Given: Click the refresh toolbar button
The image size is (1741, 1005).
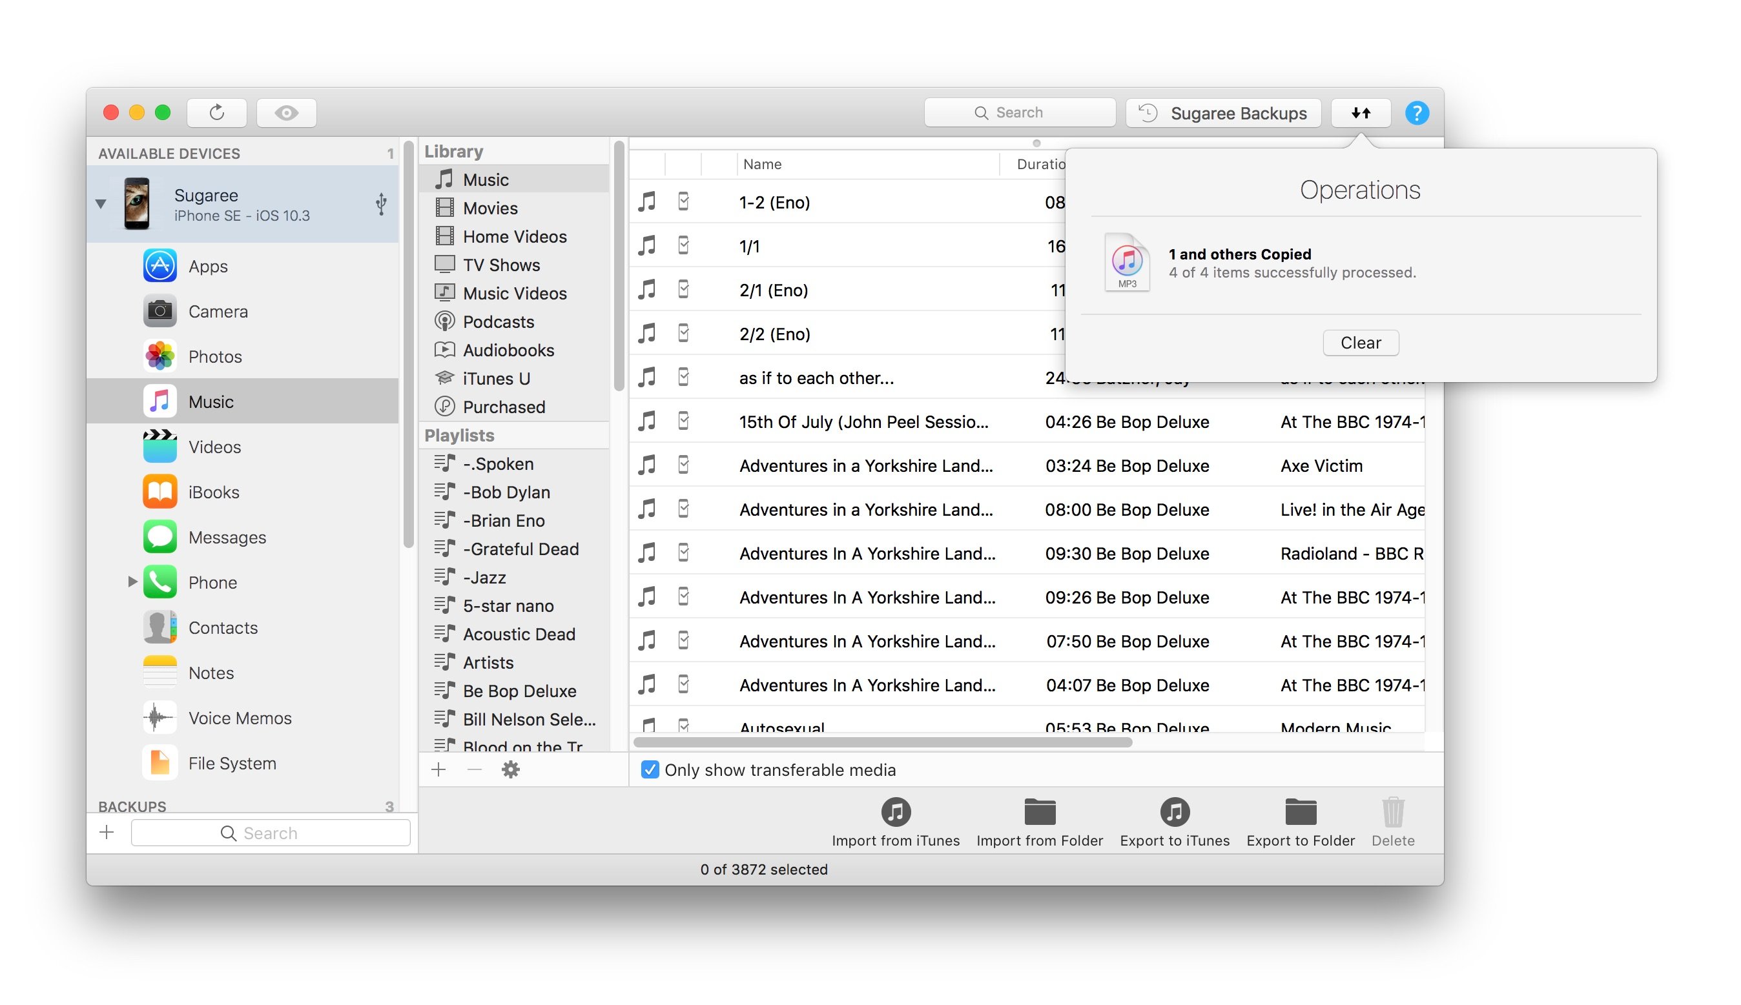Looking at the screenshot, I should (217, 112).
